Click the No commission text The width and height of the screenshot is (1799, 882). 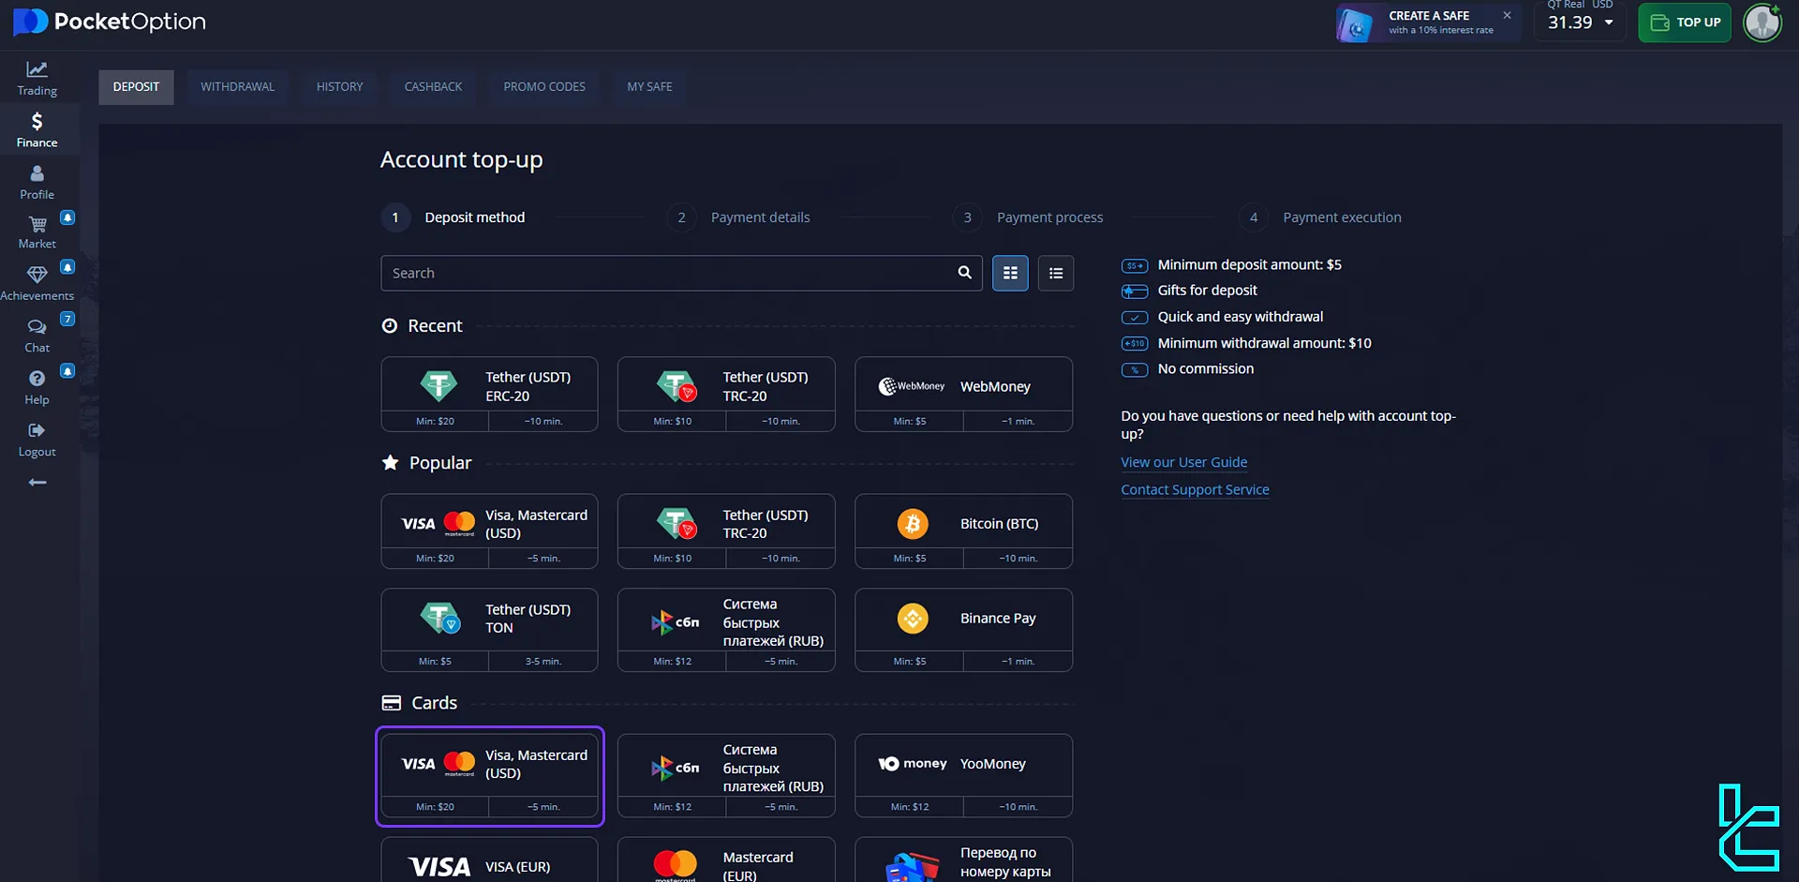[1205, 369]
